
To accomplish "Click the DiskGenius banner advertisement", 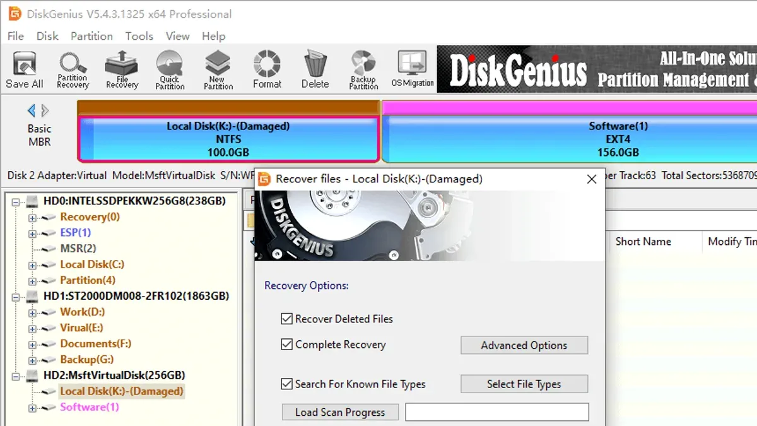I will point(597,69).
